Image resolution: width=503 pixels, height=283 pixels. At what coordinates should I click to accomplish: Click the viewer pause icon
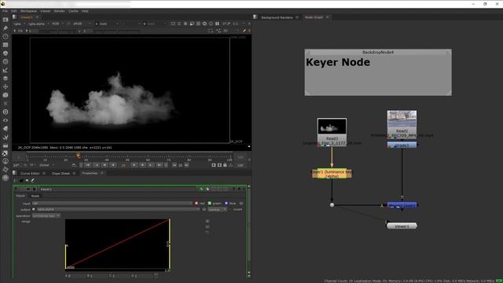tap(217, 24)
